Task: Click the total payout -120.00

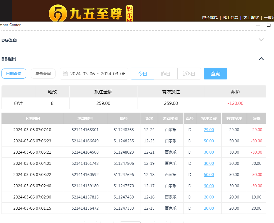Action: (235, 103)
